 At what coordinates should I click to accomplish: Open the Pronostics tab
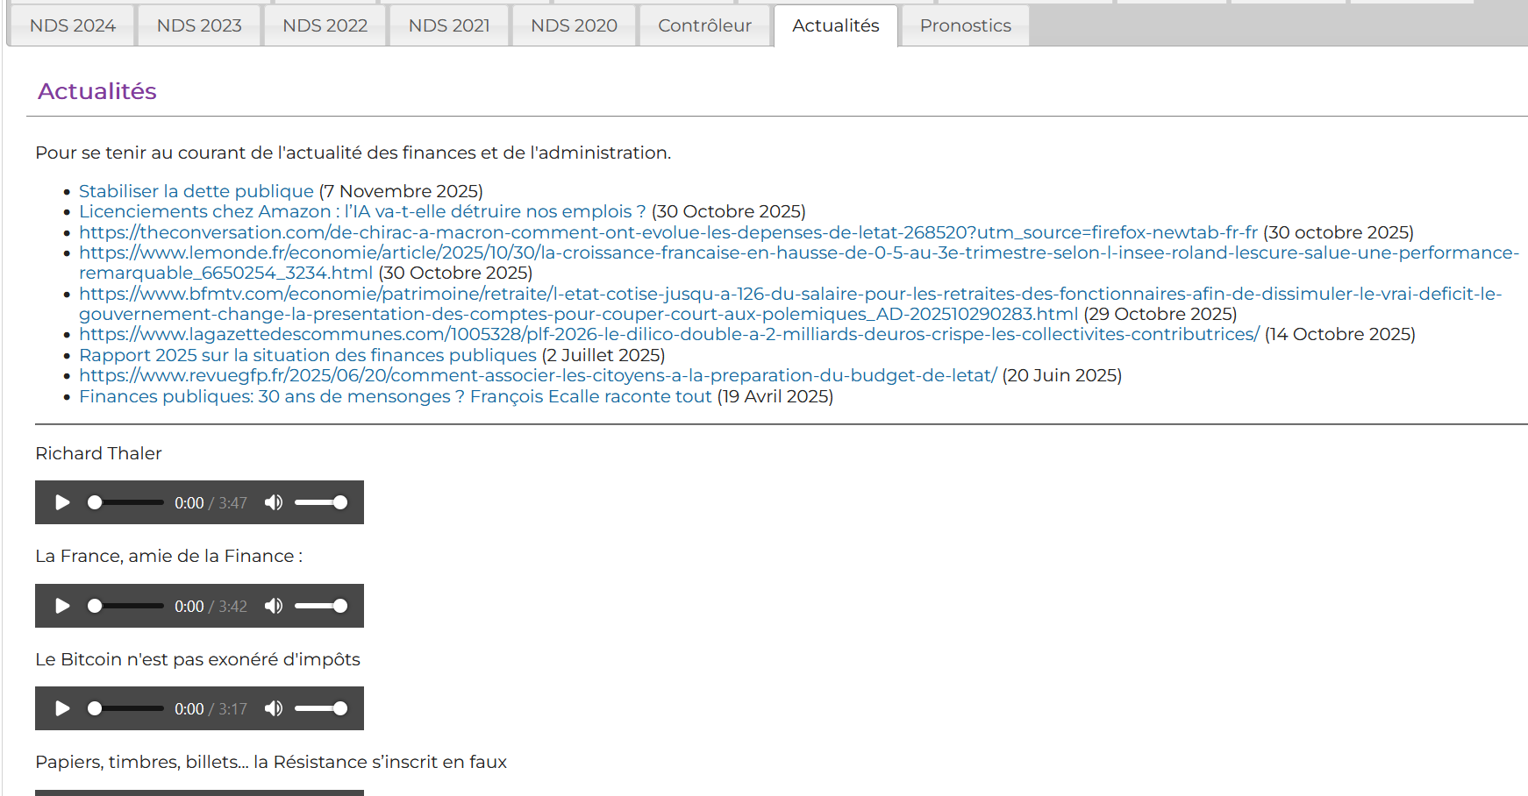tap(965, 25)
